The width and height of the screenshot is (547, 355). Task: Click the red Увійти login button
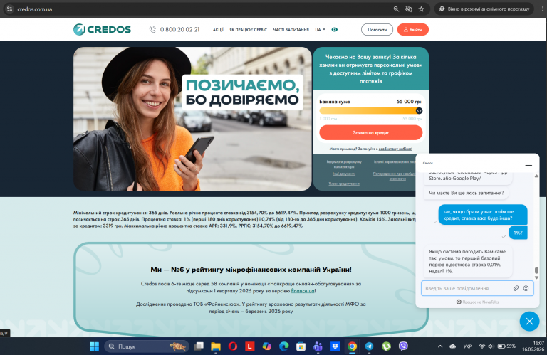tap(412, 30)
